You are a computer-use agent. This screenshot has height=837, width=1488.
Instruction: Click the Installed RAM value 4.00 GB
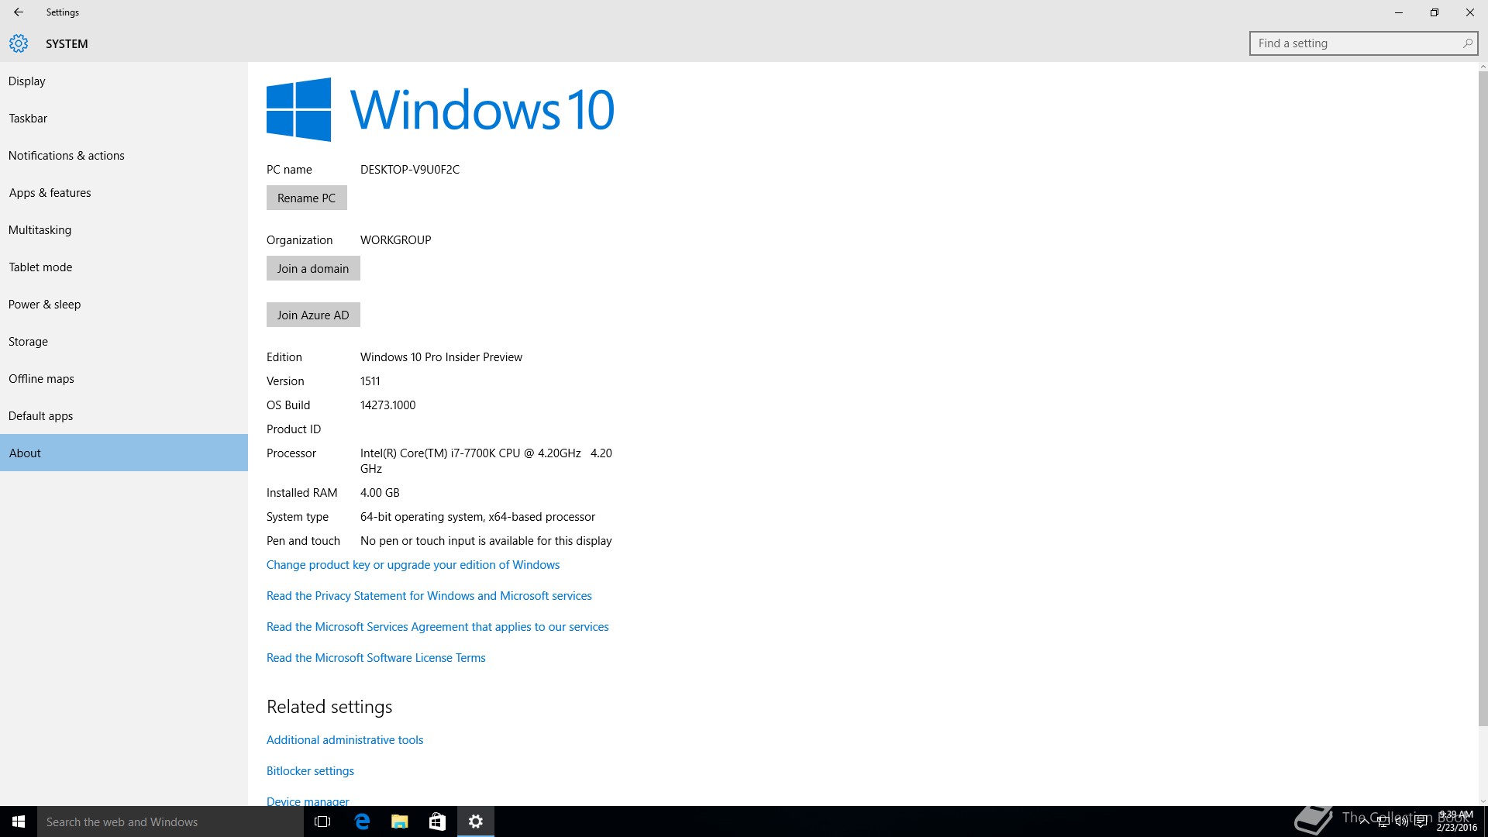click(380, 493)
